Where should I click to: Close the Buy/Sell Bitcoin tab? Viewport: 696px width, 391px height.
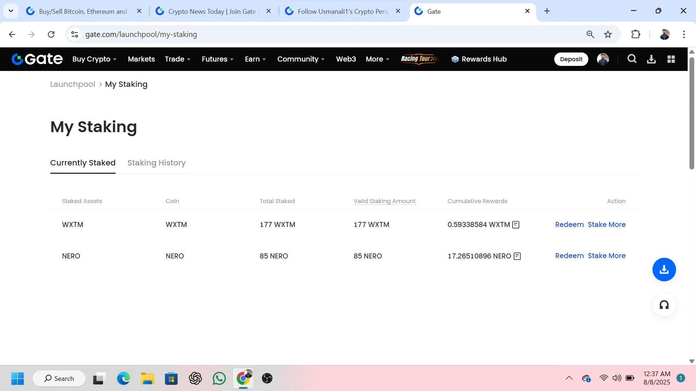139,11
